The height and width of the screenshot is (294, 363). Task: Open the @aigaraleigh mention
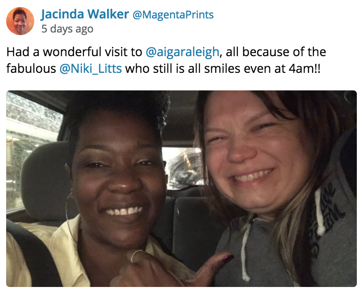[182, 52]
